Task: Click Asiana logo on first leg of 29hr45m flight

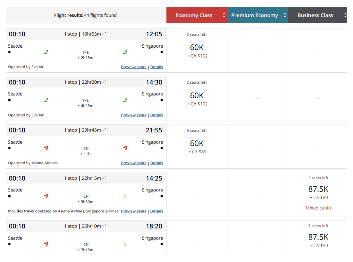Action: point(46,148)
